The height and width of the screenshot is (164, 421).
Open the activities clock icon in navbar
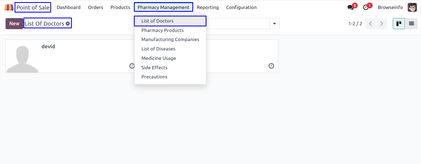point(366,7)
